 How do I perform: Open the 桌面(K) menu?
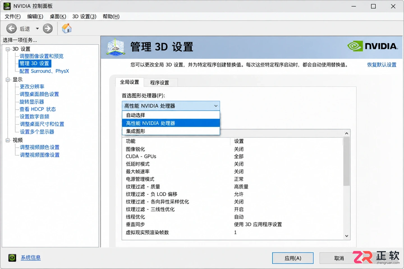[58, 17]
